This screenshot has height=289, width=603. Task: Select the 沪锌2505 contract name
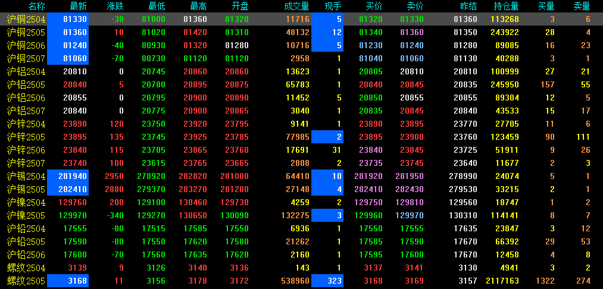click(x=26, y=137)
